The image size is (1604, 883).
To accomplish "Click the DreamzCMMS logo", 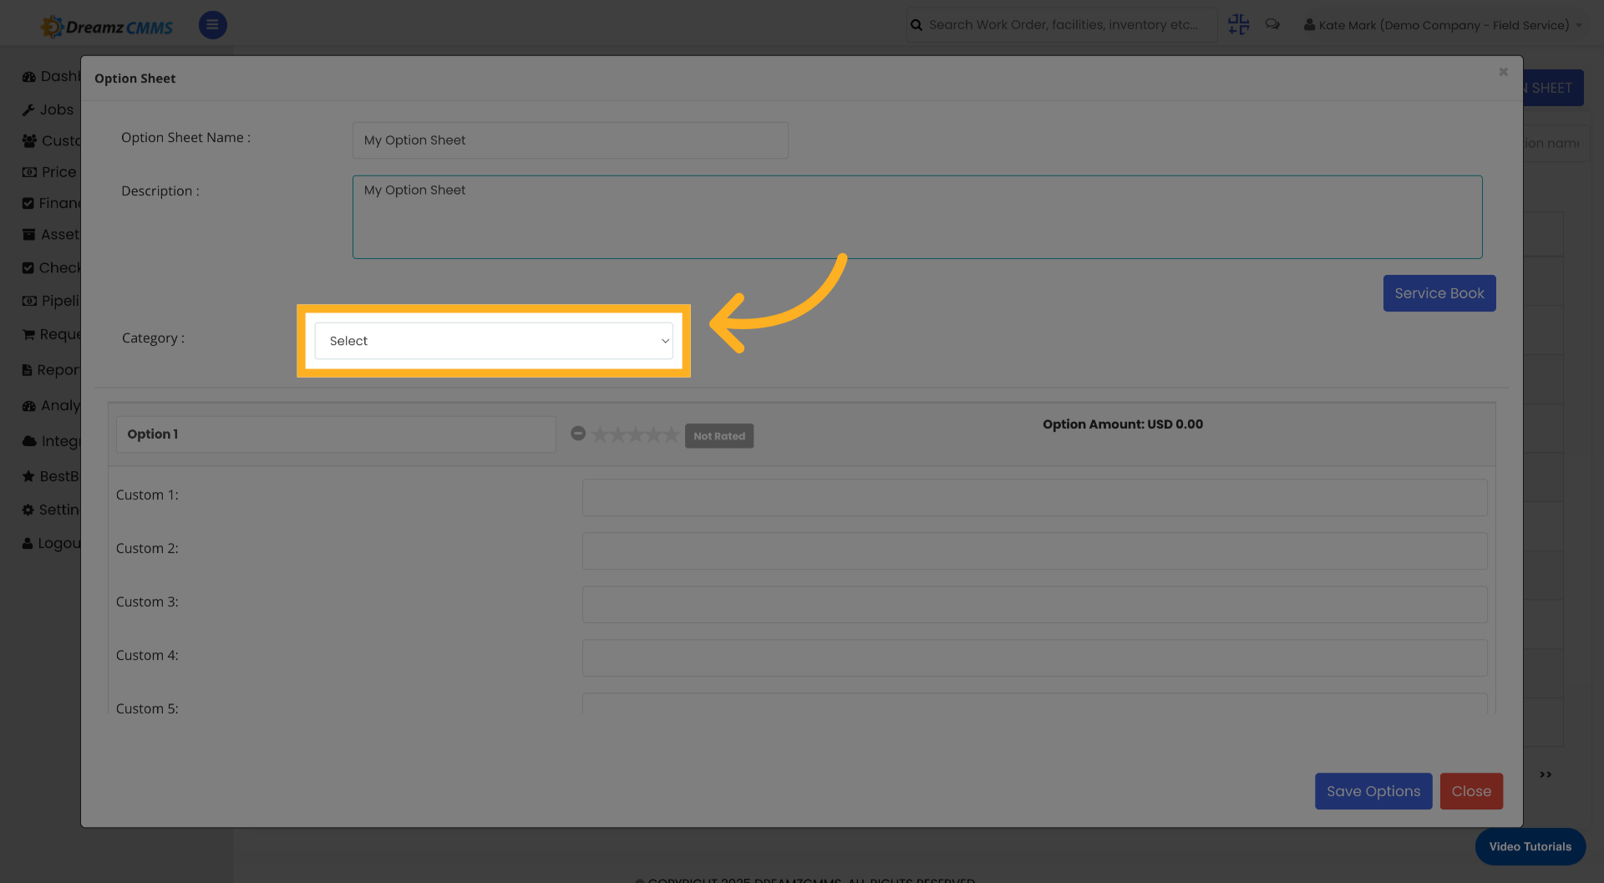I will tap(107, 27).
